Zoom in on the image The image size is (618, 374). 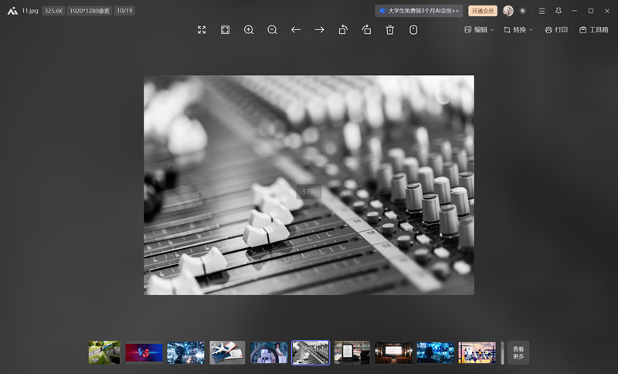(249, 29)
